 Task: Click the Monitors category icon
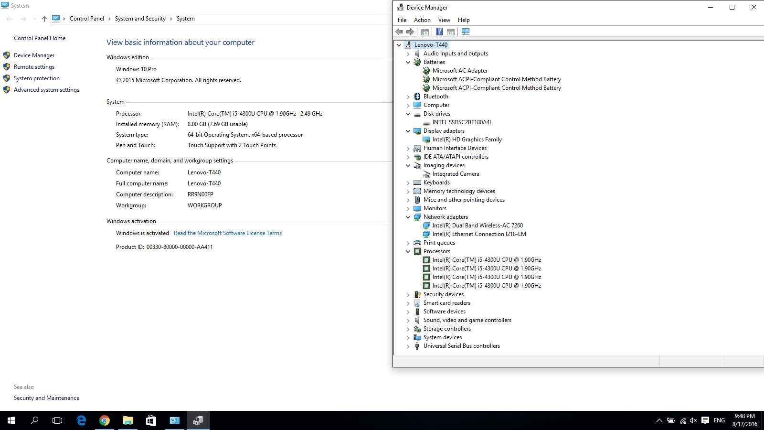pyautogui.click(x=417, y=208)
